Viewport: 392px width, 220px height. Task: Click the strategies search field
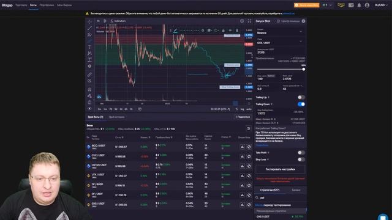[x=281, y=197]
